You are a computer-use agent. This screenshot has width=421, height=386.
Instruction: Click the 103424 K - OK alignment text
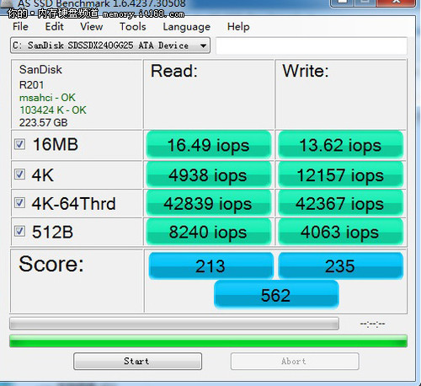point(53,110)
